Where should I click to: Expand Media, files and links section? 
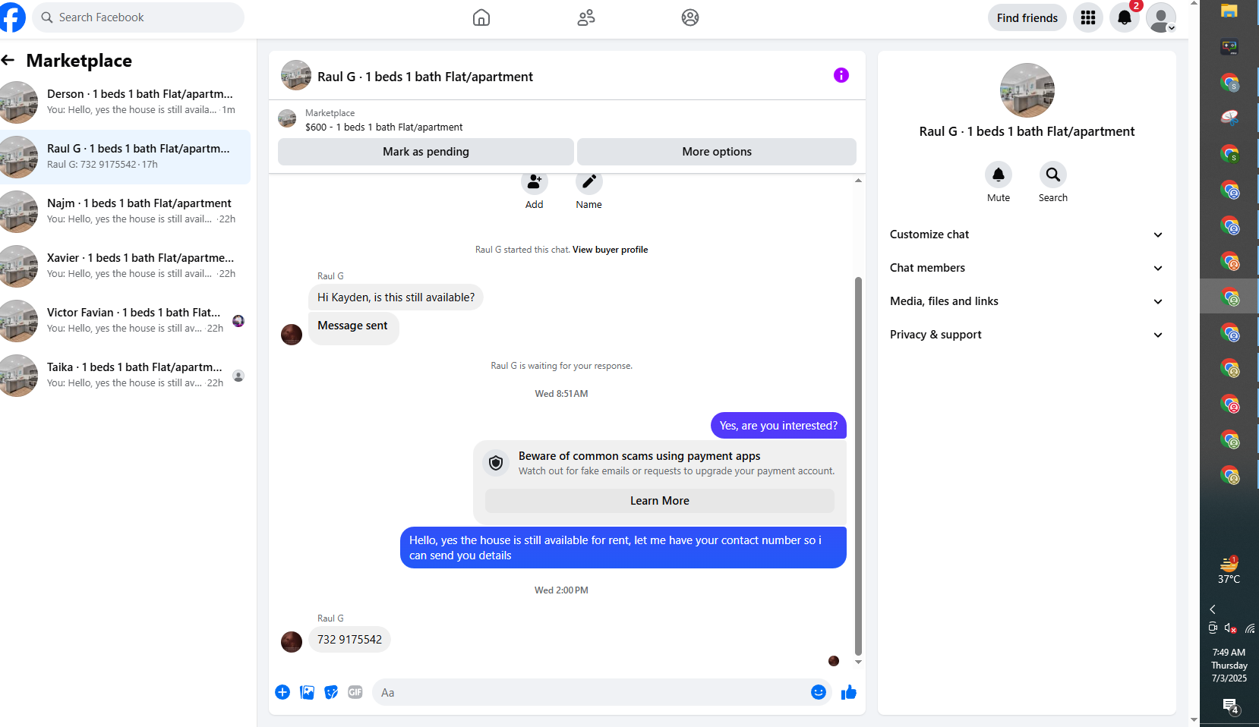tap(1027, 301)
